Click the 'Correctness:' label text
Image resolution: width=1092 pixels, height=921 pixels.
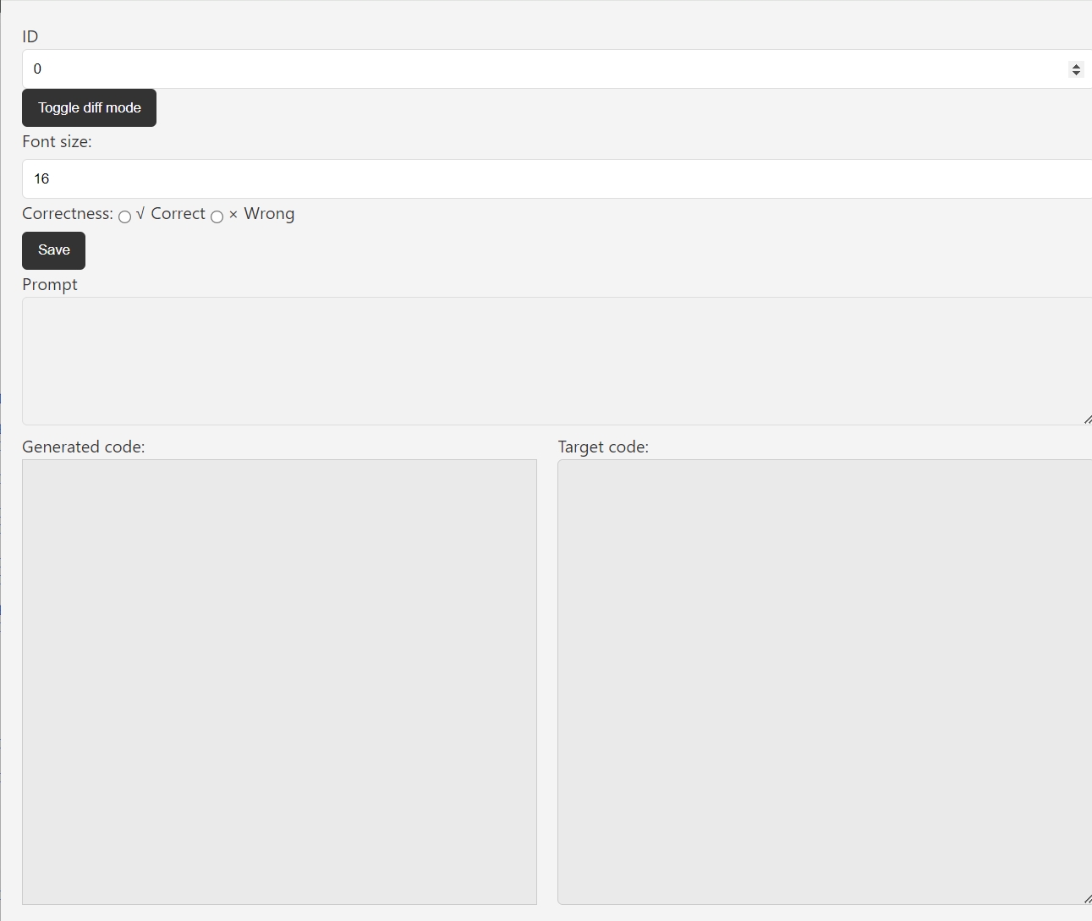pyautogui.click(x=68, y=213)
